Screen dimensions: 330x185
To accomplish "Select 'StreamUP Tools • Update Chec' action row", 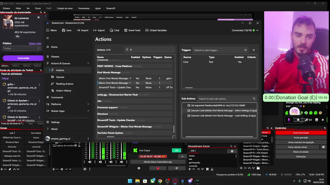I will [x=135, y=87].
